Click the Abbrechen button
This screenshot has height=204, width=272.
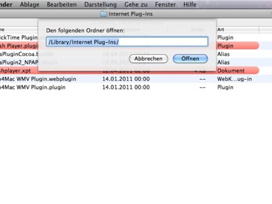click(148, 59)
